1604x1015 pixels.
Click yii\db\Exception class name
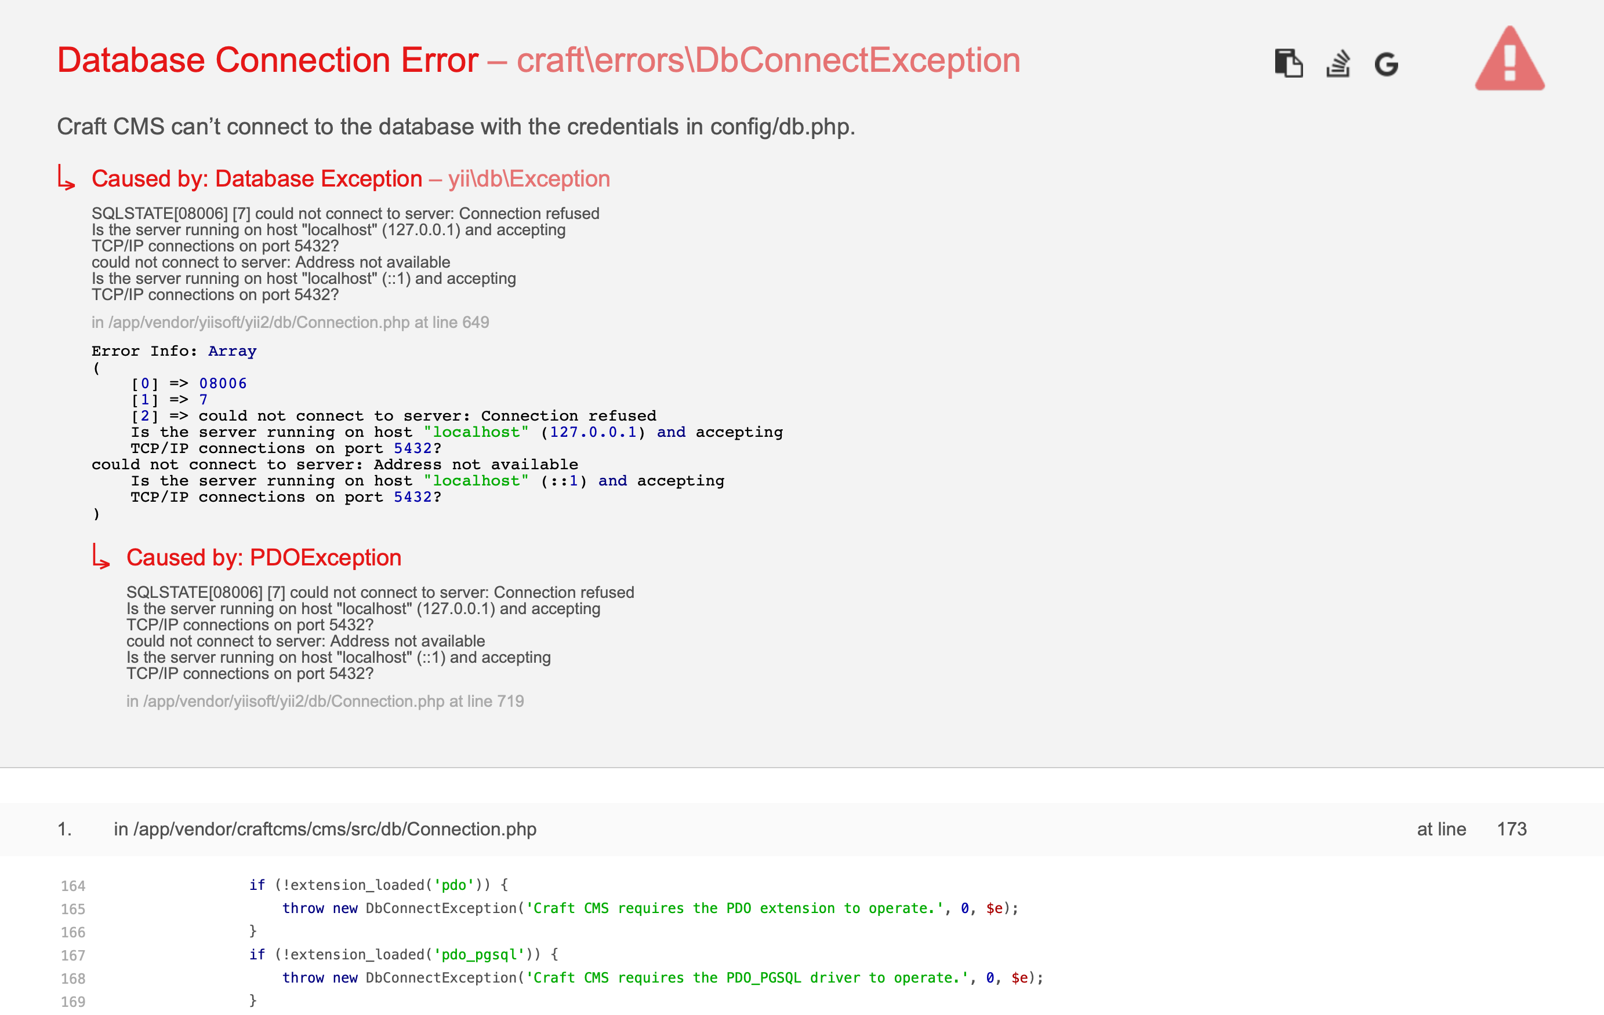529,178
